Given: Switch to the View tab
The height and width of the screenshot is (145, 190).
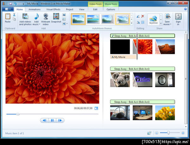Looking at the screenshot, I should [x=82, y=9].
